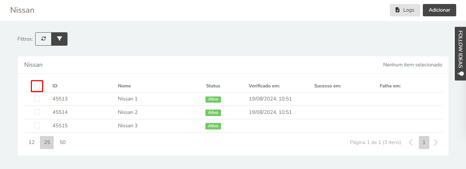Click the Falha em column header

pyautogui.click(x=390, y=86)
